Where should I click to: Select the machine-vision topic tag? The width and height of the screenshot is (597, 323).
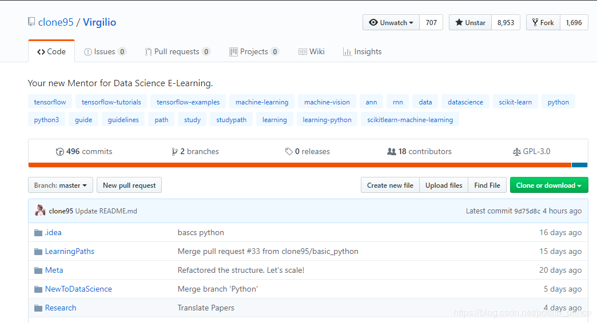pos(327,102)
